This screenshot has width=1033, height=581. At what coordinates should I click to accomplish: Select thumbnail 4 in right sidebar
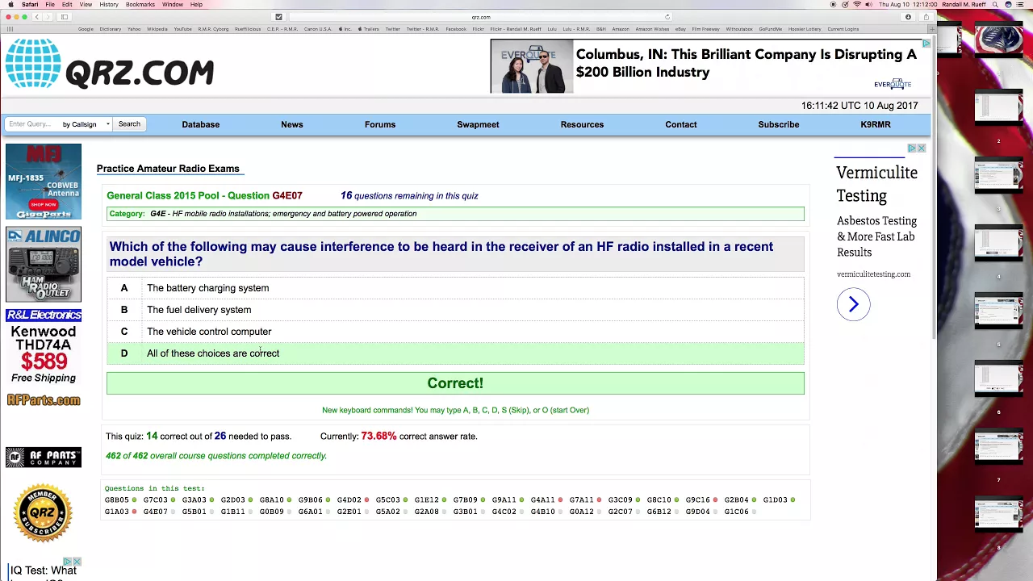point(998,244)
